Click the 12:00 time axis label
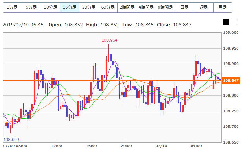242x150 pixels. coord(56,146)
